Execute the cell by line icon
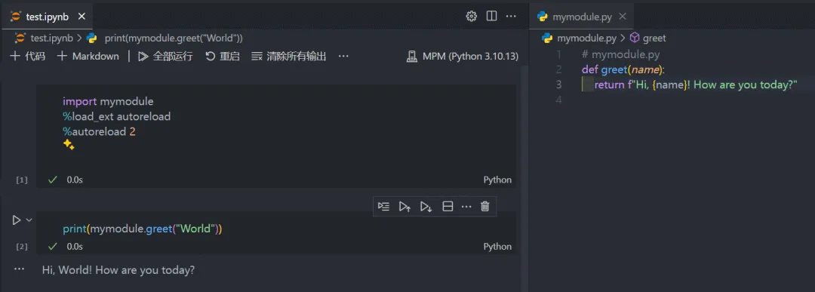 tap(383, 207)
